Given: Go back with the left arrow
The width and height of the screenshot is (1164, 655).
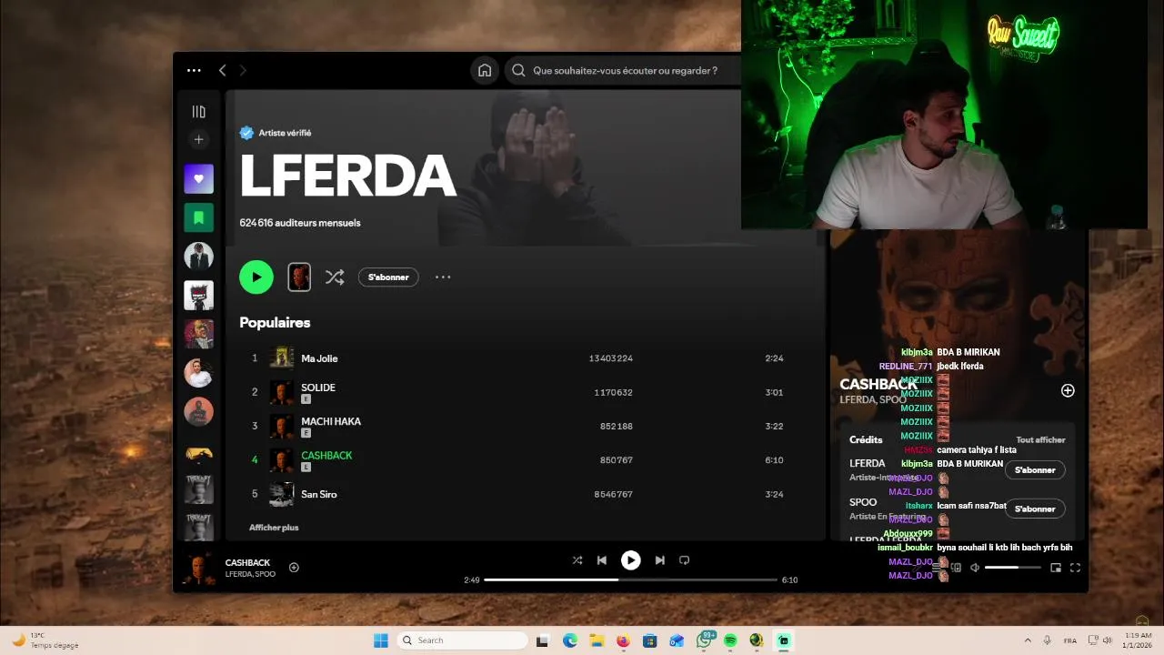Looking at the screenshot, I should [222, 70].
